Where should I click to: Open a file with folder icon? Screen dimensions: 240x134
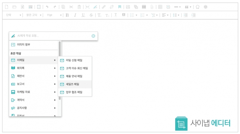coord(15,7)
